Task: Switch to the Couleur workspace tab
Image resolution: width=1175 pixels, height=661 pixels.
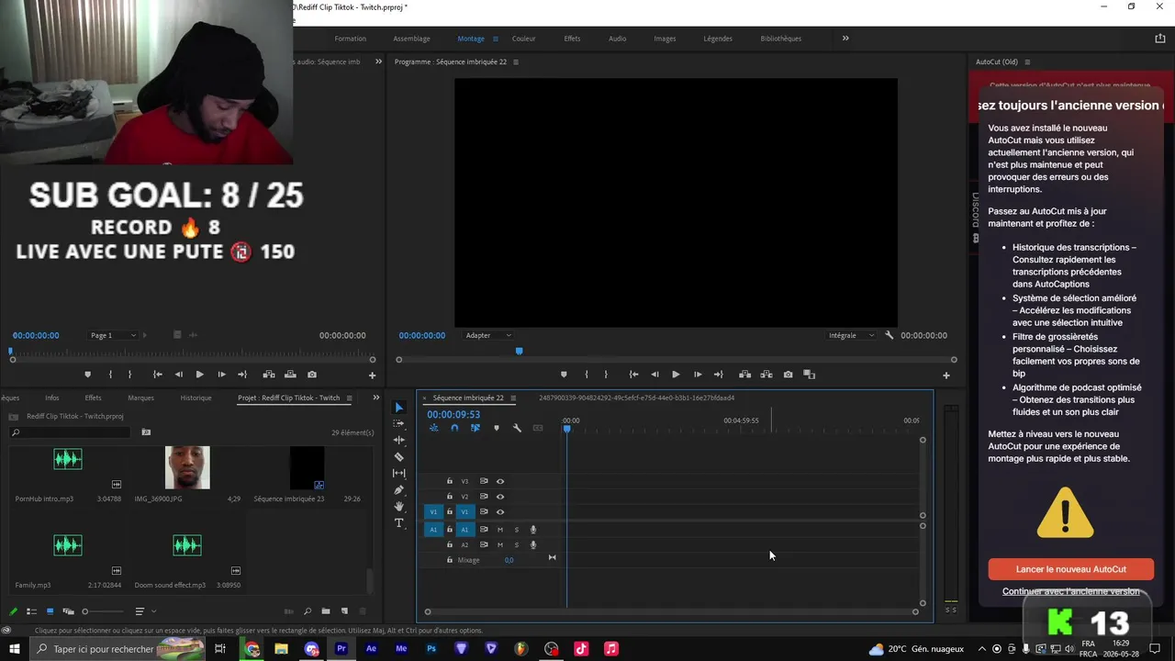Action: tap(523, 39)
